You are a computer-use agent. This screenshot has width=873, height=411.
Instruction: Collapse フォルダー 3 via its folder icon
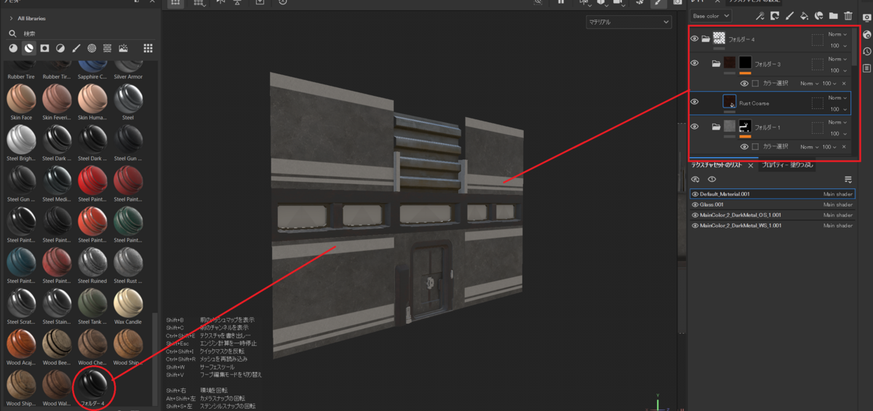[x=717, y=63]
